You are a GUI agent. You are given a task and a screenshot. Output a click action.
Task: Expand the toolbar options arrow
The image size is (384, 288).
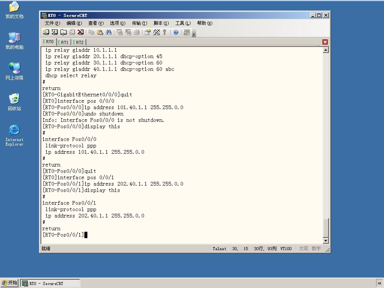[x=194, y=34]
